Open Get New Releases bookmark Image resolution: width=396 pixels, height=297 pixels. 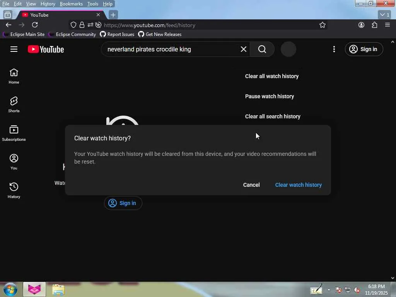click(160, 34)
